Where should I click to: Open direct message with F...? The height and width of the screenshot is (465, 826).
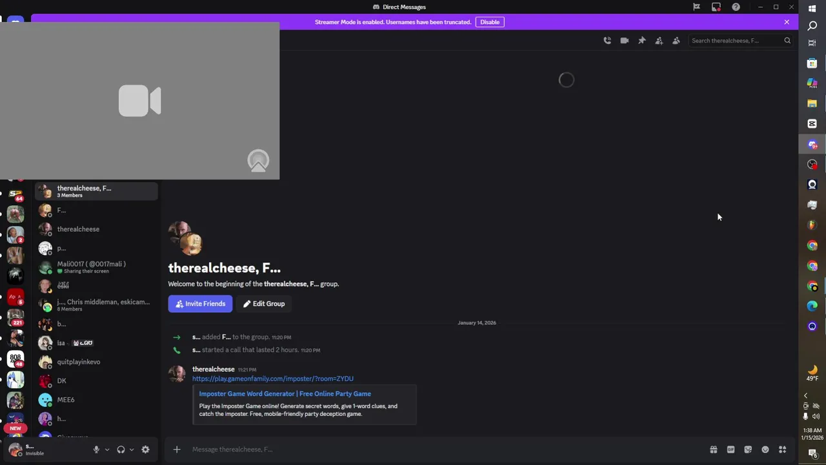96,211
